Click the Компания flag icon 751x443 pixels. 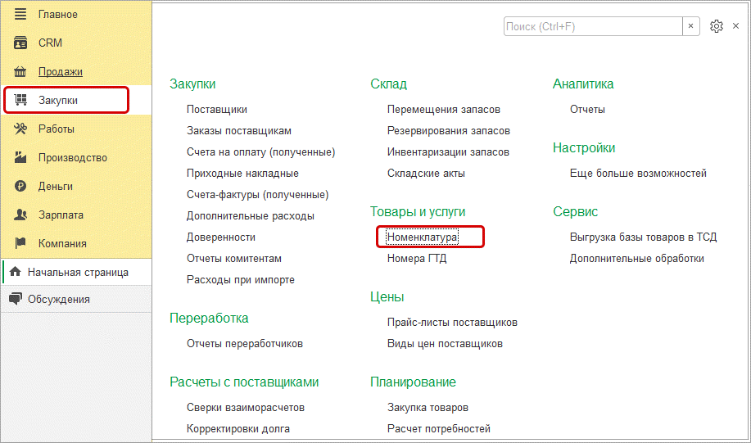tap(20, 243)
